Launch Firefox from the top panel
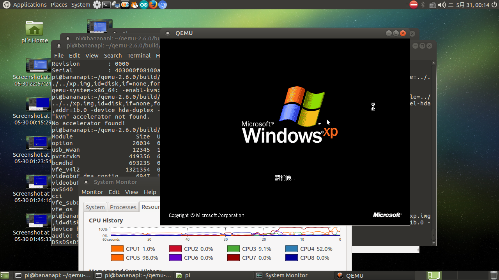Screen dimensions: 499x280 point(153,5)
